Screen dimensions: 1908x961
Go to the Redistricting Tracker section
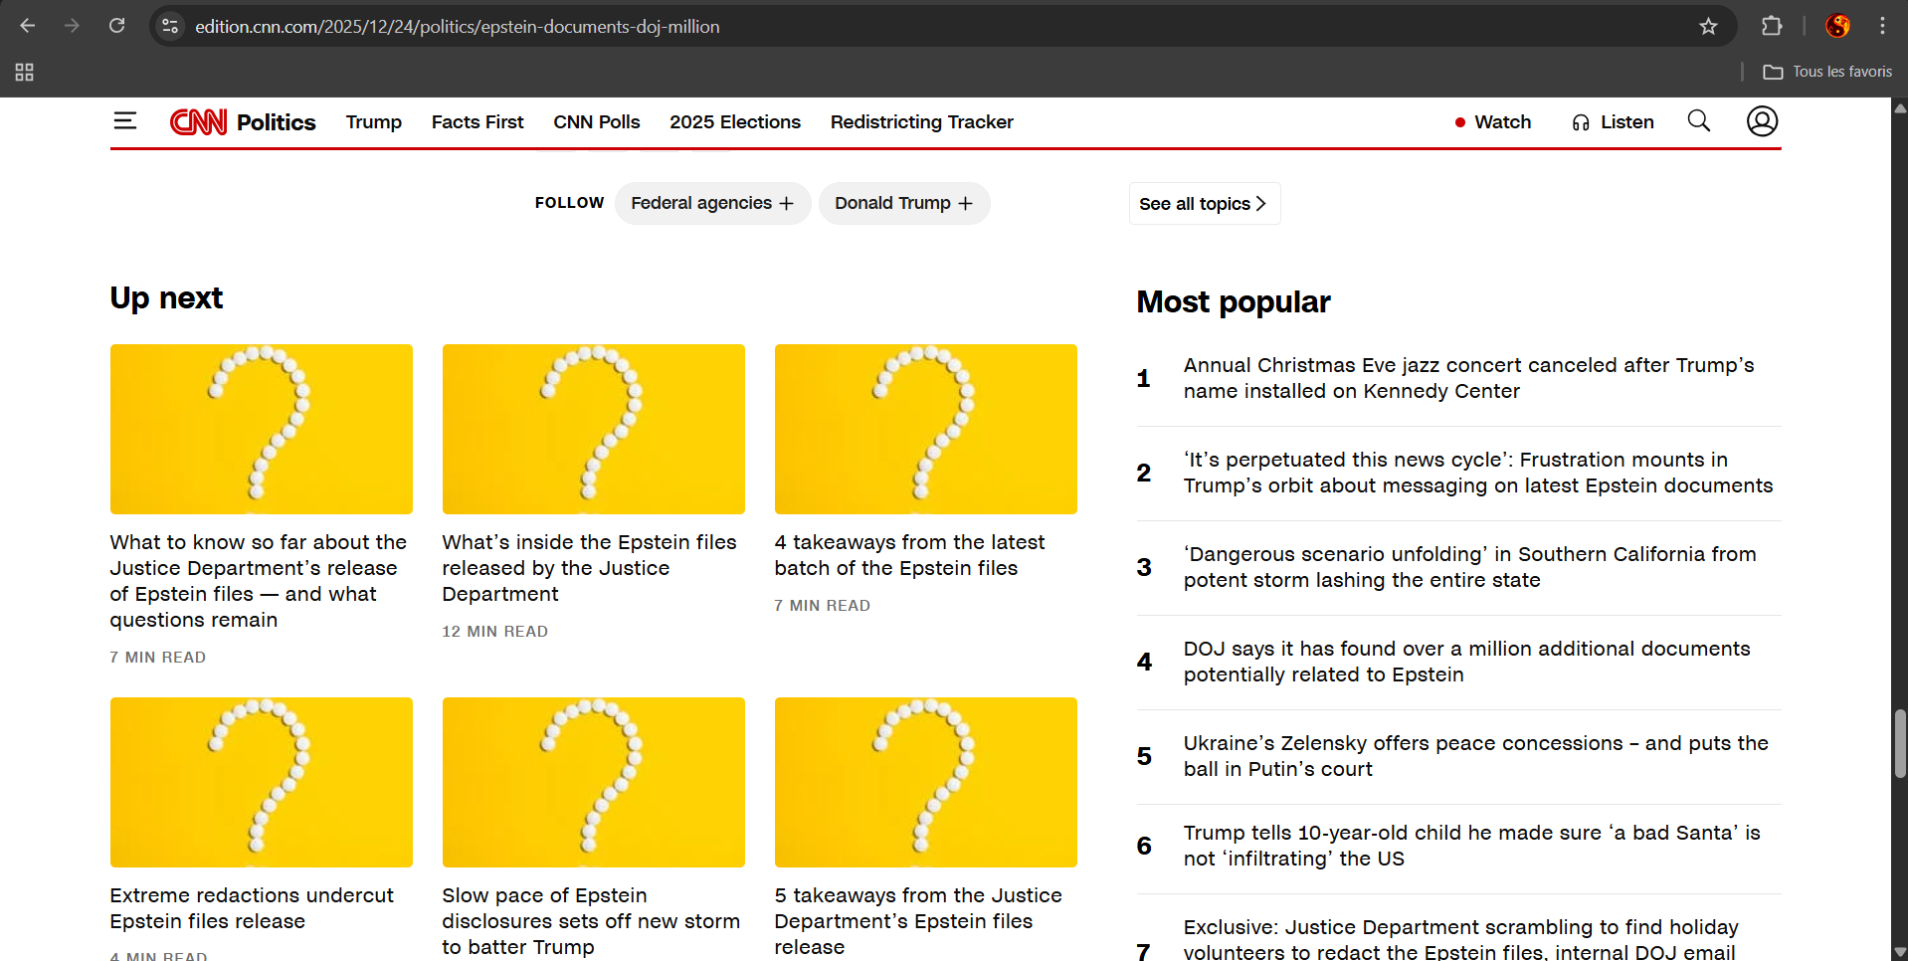click(x=921, y=122)
